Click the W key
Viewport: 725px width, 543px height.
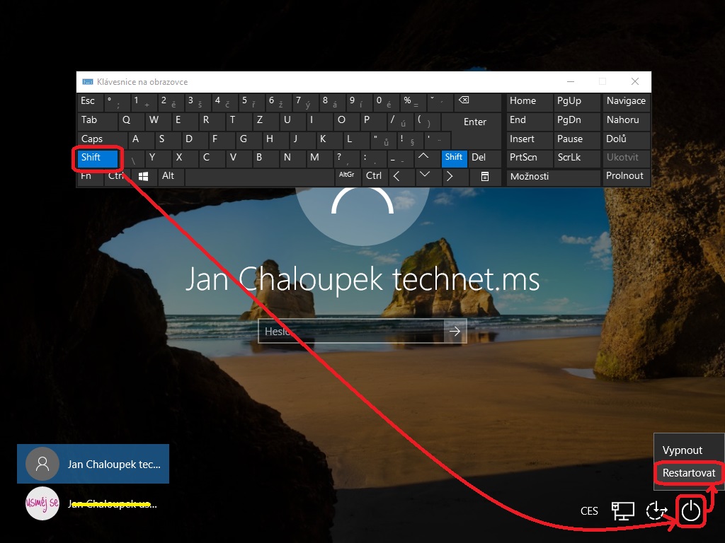point(158,120)
